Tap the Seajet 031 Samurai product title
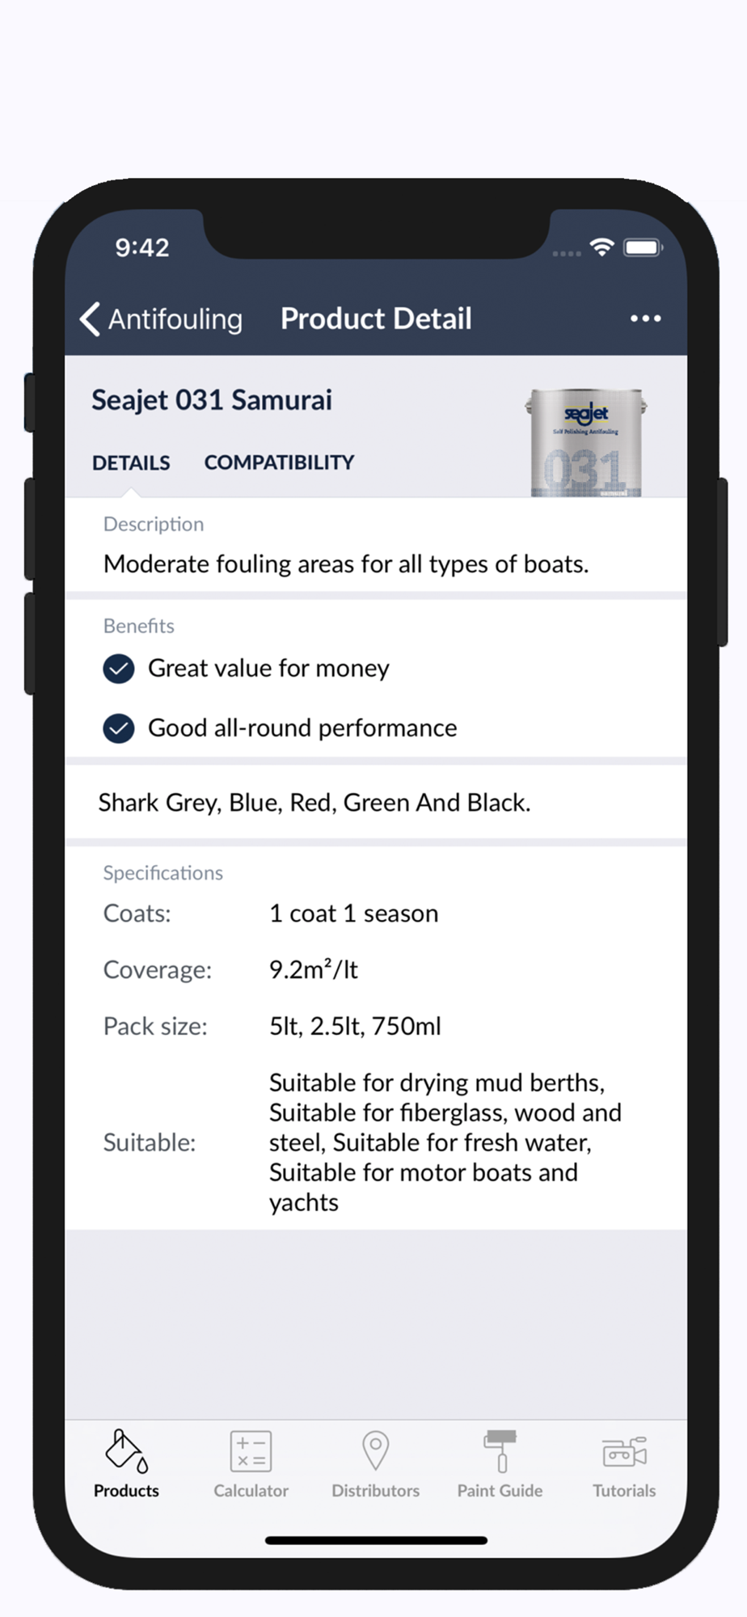 [212, 400]
